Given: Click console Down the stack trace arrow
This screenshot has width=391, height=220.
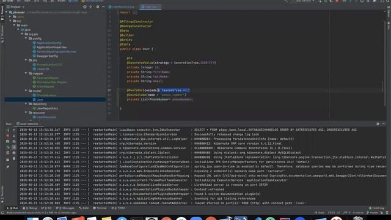Looking at the screenshot, I should click(14, 136).
